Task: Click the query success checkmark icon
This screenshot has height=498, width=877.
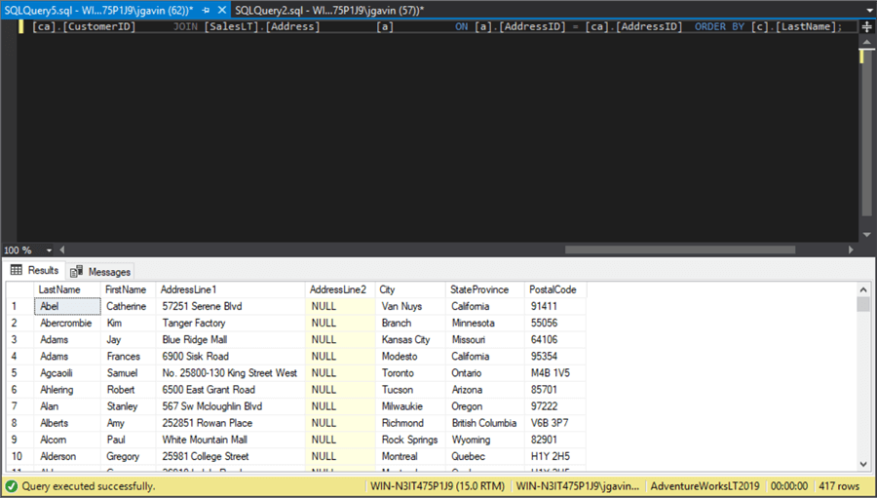Action: pyautogui.click(x=11, y=486)
